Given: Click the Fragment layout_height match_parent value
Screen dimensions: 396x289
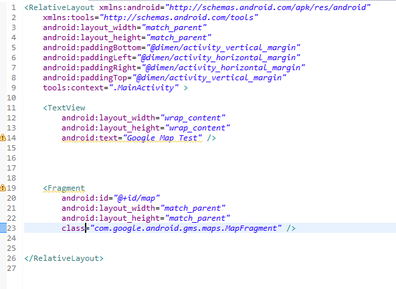Looking at the screenshot, I should [x=197, y=218].
